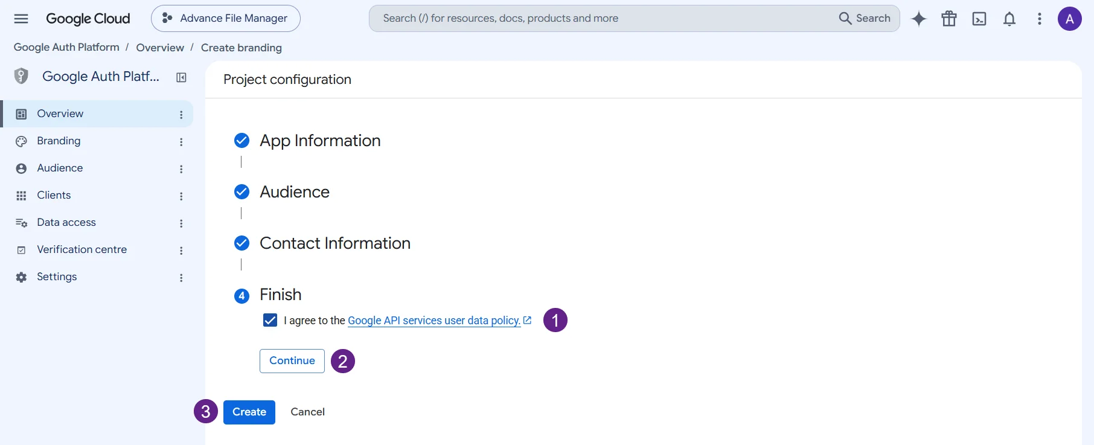Collapse the sidebar with the pin icon
Viewport: 1094px width, 445px height.
pyautogui.click(x=181, y=77)
